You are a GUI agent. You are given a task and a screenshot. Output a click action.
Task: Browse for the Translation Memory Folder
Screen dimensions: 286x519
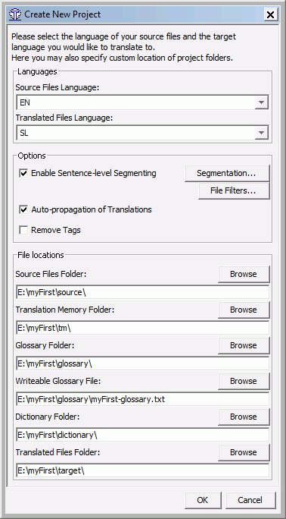(244, 310)
